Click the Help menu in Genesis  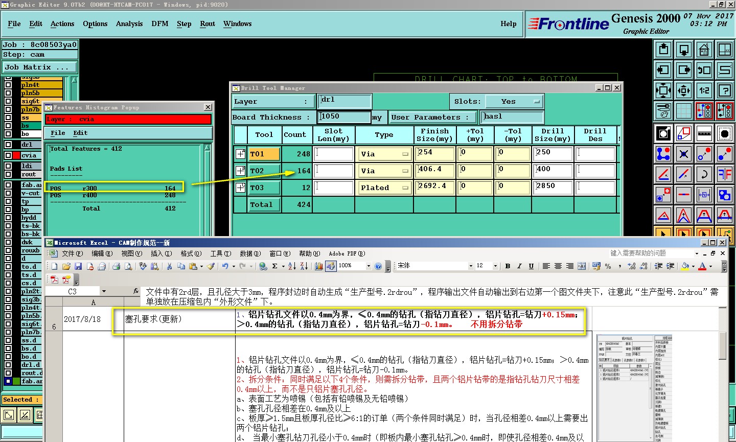(x=508, y=24)
